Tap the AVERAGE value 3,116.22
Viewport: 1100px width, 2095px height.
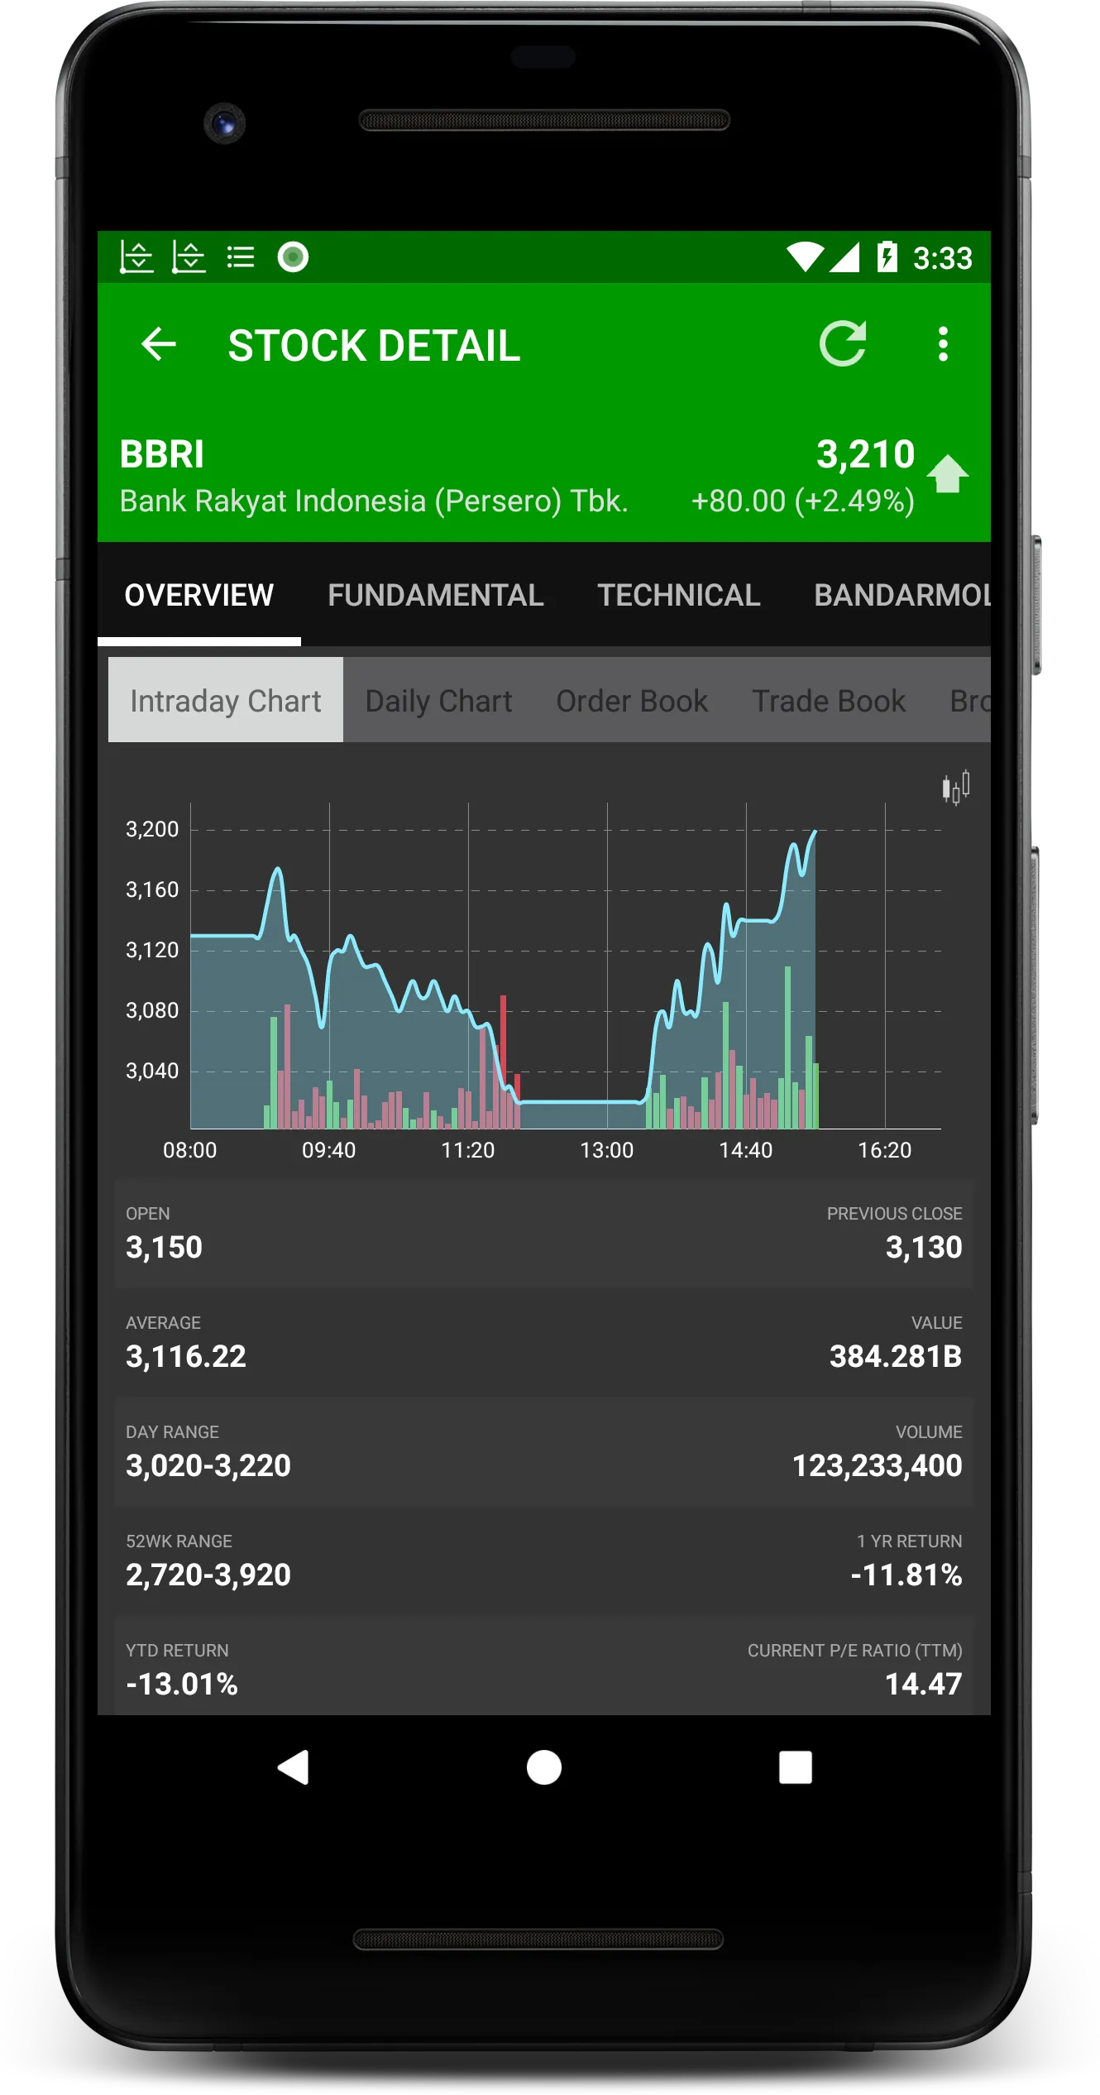pyautogui.click(x=186, y=1356)
